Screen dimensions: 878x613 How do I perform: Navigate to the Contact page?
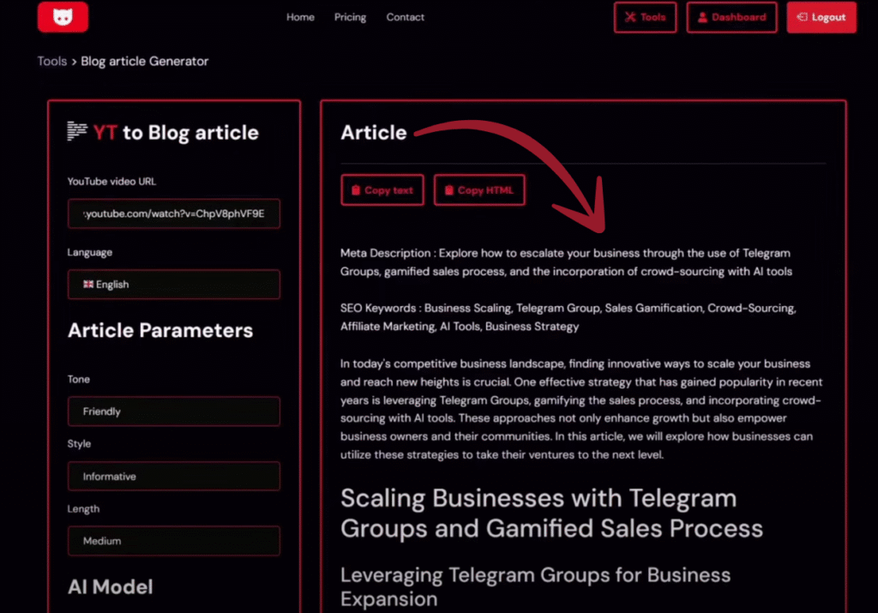(405, 16)
